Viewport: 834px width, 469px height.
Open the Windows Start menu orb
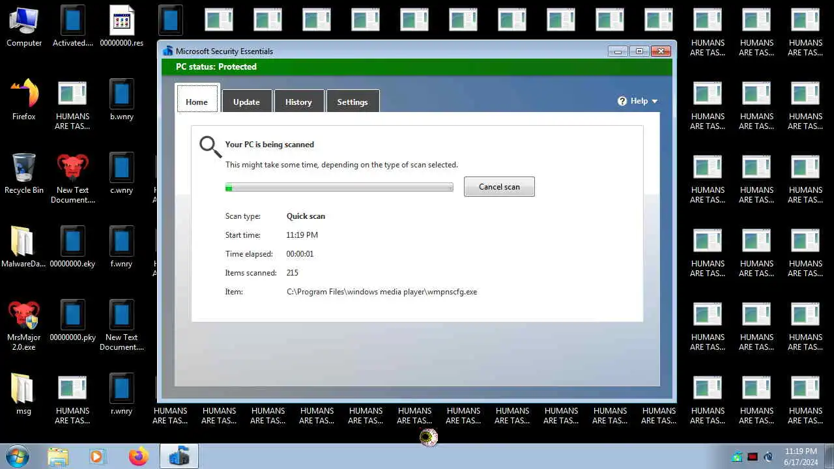point(18,456)
